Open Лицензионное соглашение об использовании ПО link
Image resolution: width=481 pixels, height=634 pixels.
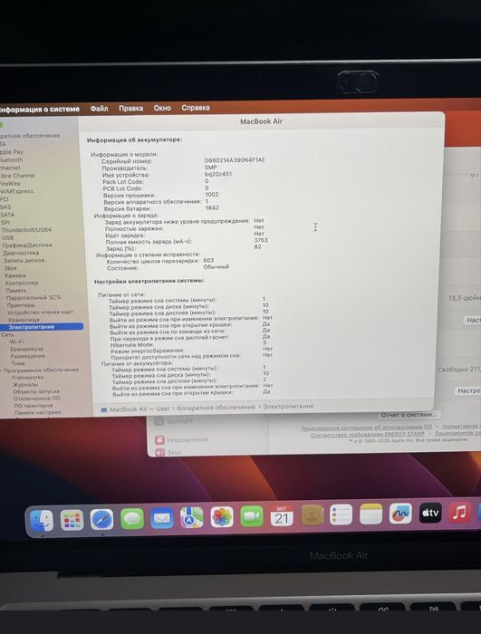tap(366, 427)
